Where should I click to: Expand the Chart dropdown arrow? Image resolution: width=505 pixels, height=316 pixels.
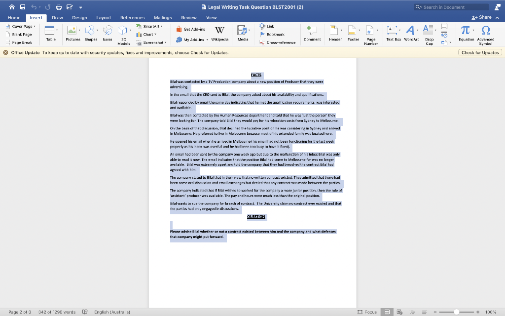click(x=155, y=35)
